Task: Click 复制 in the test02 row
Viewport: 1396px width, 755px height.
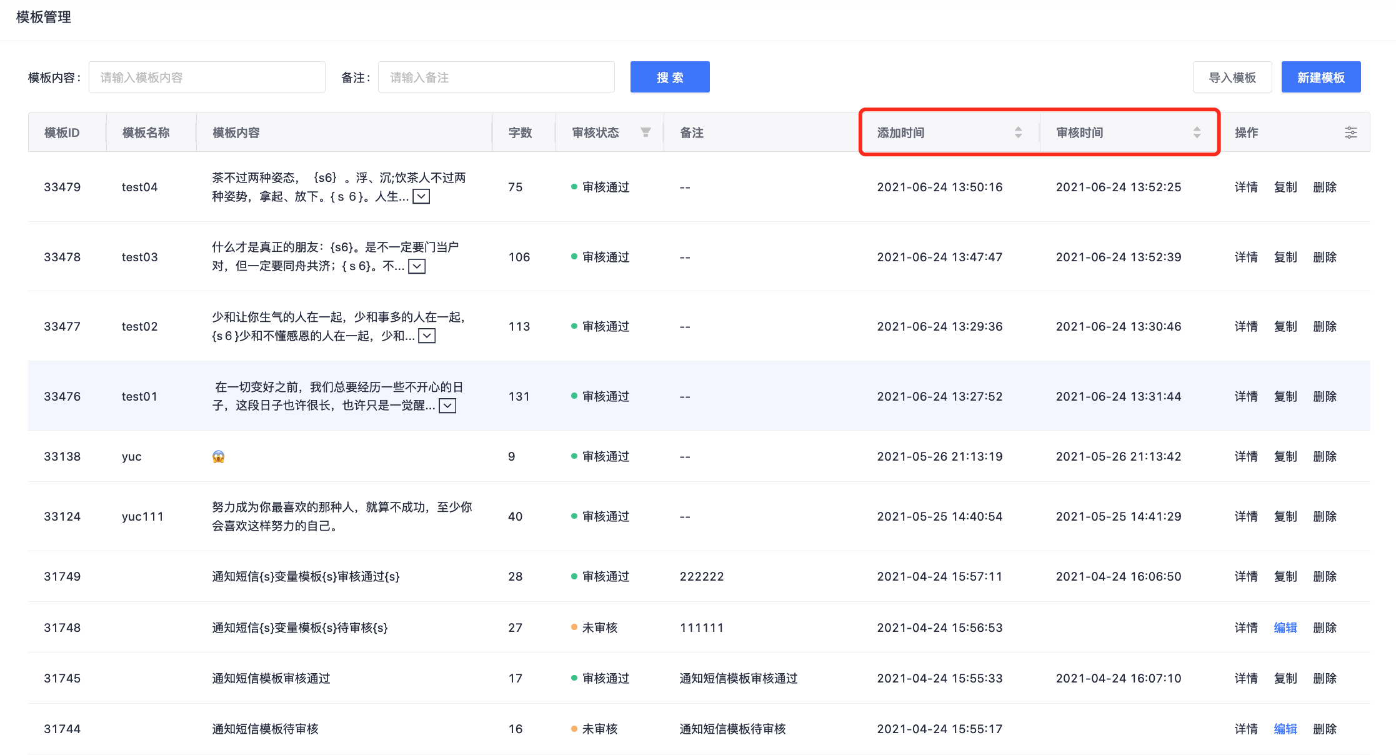Action: 1285,326
